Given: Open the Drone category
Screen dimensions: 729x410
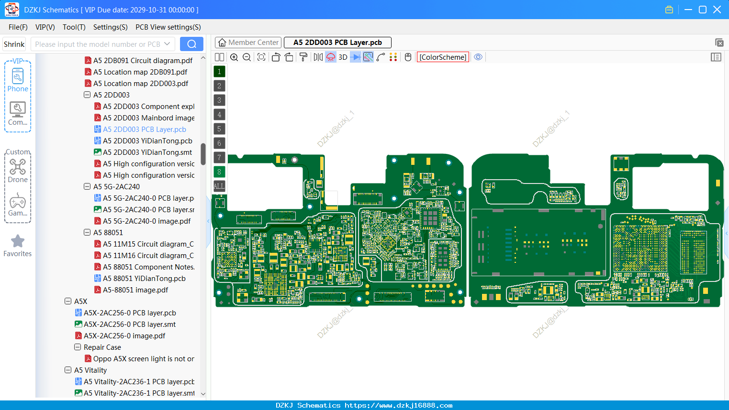Looking at the screenshot, I should tap(18, 171).
